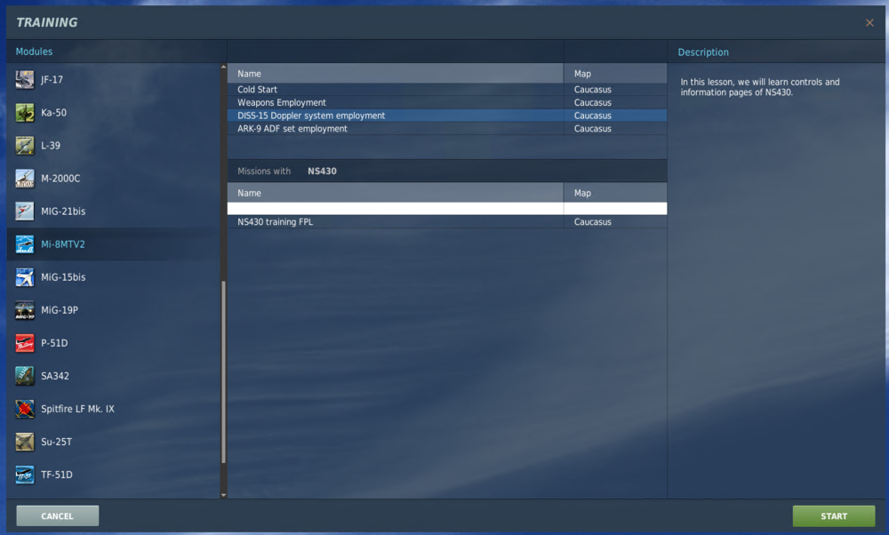The width and height of the screenshot is (889, 535).
Task: Select the Ka-50 helicopter icon
Action: (x=24, y=113)
